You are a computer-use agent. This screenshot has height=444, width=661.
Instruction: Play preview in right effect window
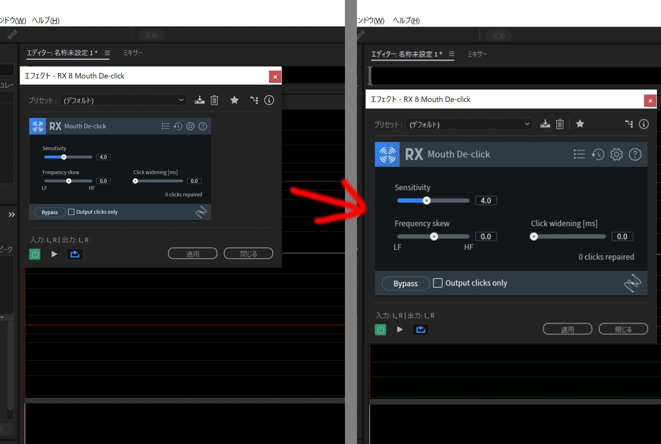point(399,329)
